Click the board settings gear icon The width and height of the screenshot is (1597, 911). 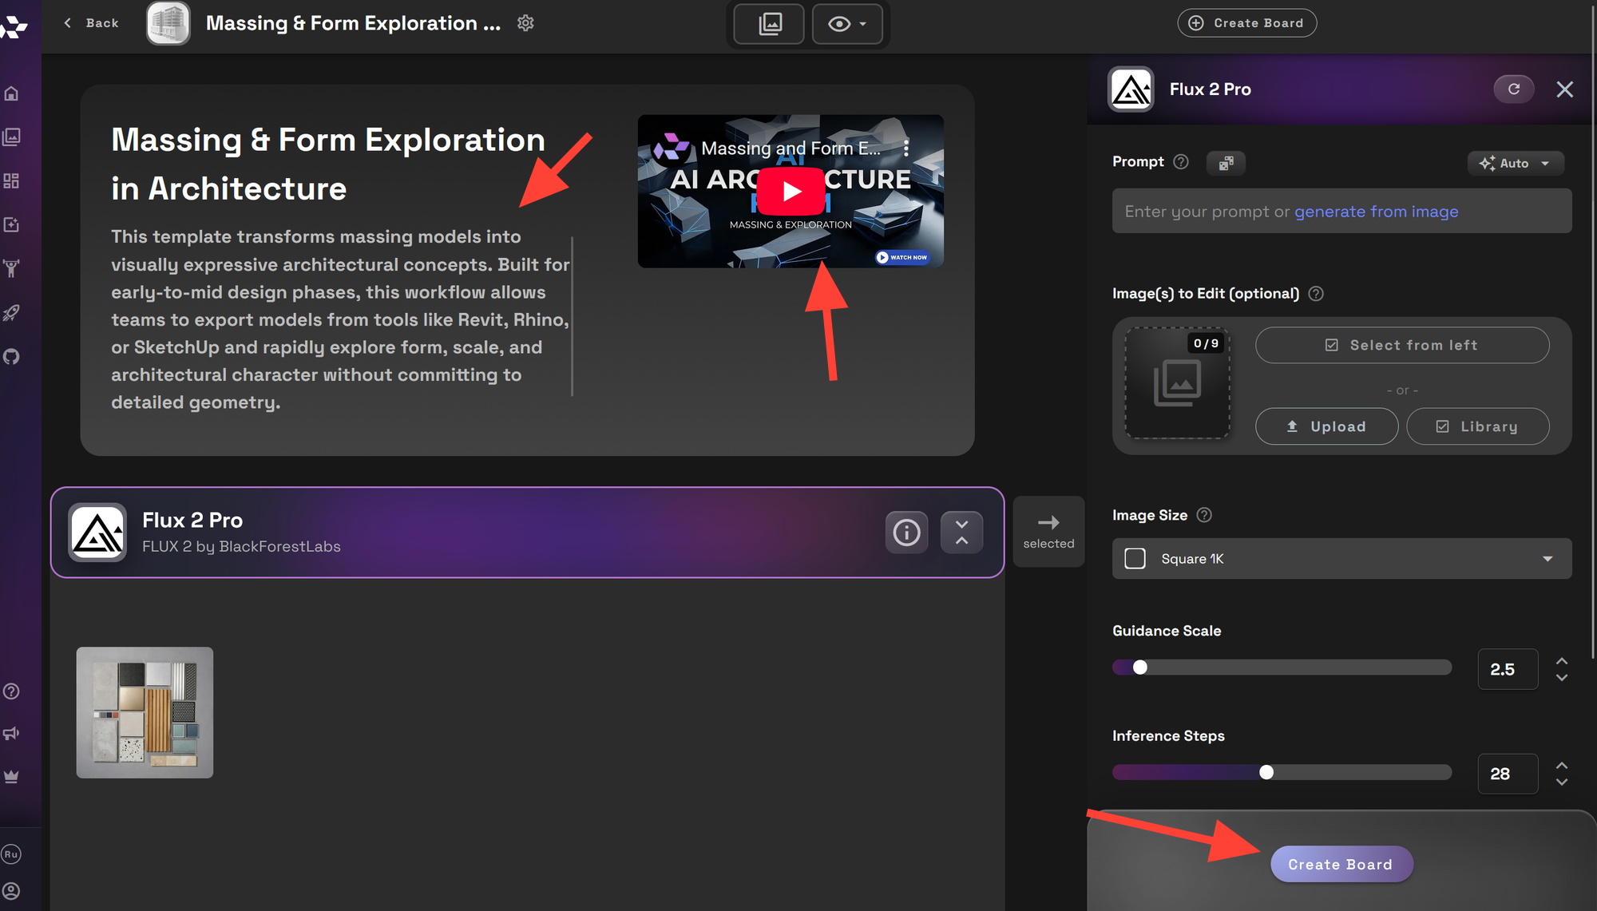pyautogui.click(x=525, y=23)
